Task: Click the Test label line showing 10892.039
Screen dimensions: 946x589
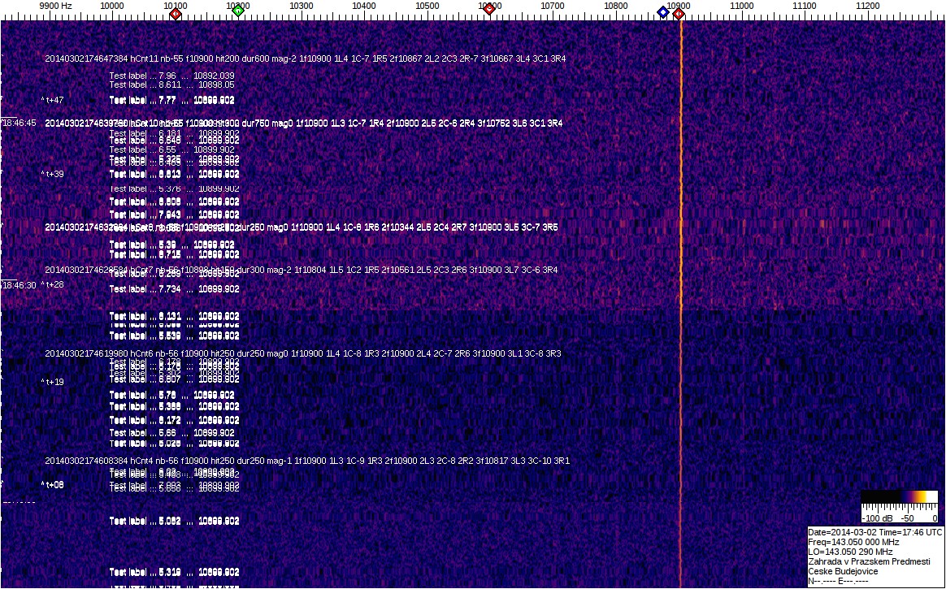Action: pyautogui.click(x=171, y=76)
